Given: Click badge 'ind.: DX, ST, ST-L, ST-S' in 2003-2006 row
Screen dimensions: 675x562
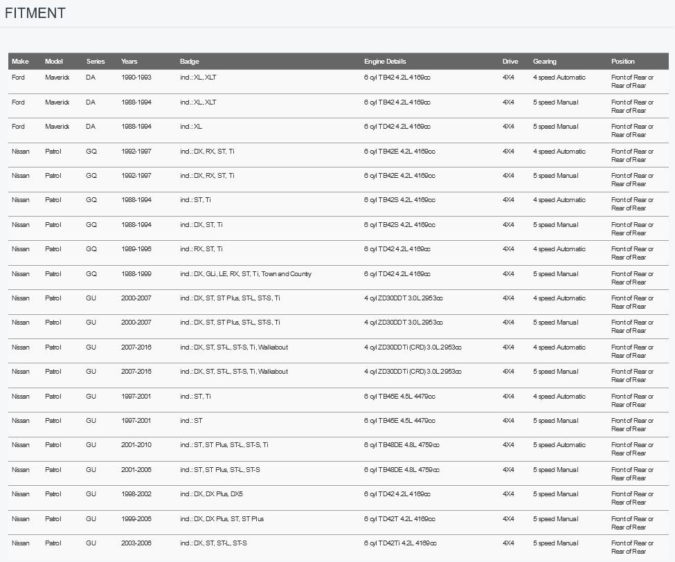Looking at the screenshot, I should pyautogui.click(x=213, y=543).
